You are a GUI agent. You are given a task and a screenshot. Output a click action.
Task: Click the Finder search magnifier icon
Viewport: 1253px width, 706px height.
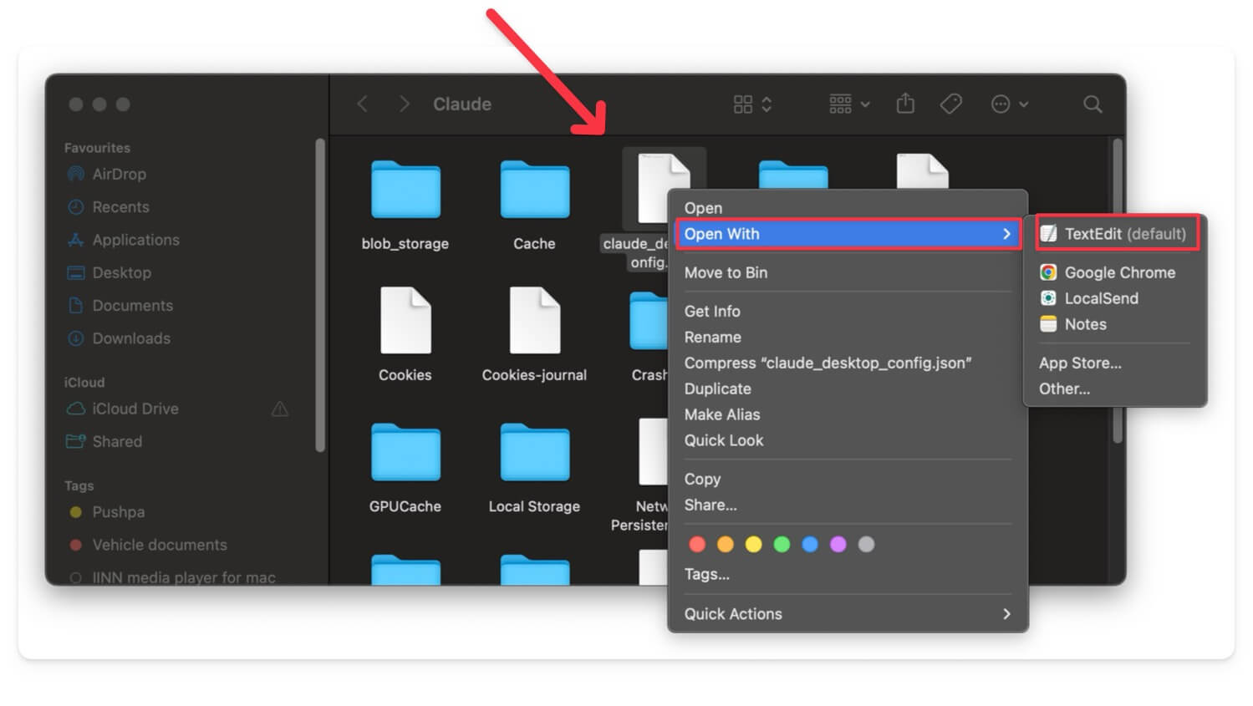(1093, 104)
